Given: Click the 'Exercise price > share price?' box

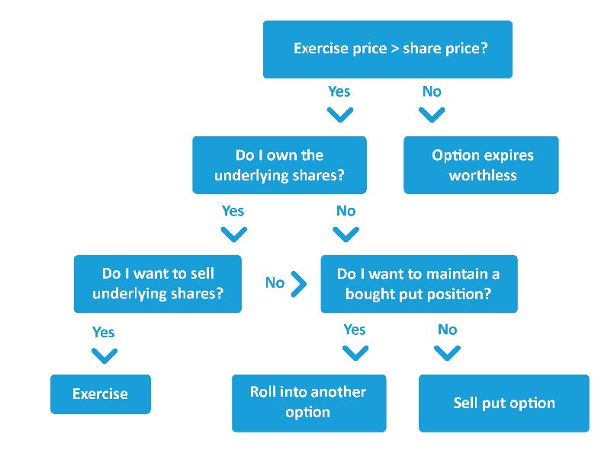Looking at the screenshot, I should [387, 49].
